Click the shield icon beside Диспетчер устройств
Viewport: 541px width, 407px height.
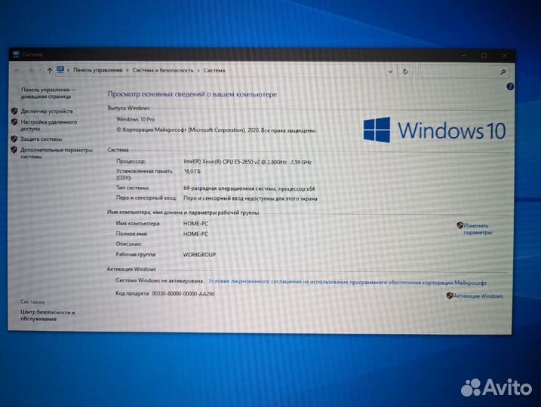(14, 111)
